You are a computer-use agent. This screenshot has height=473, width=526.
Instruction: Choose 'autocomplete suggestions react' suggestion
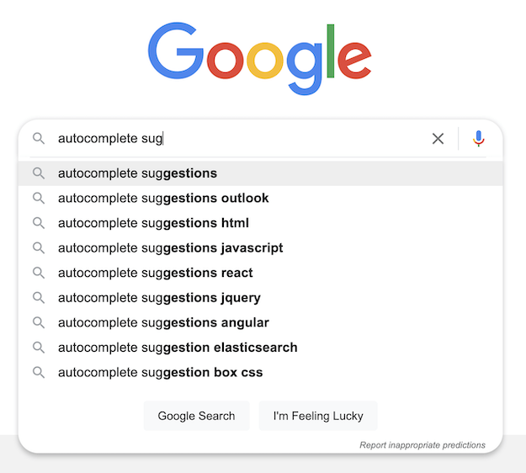pos(155,273)
